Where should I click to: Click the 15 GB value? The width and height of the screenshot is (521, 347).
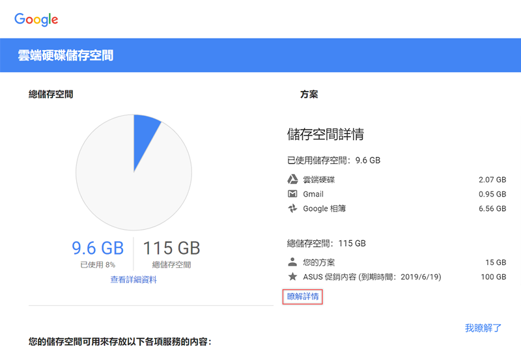[496, 262]
